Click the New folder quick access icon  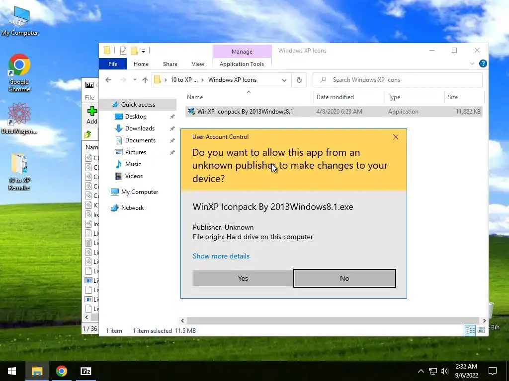(x=134, y=51)
